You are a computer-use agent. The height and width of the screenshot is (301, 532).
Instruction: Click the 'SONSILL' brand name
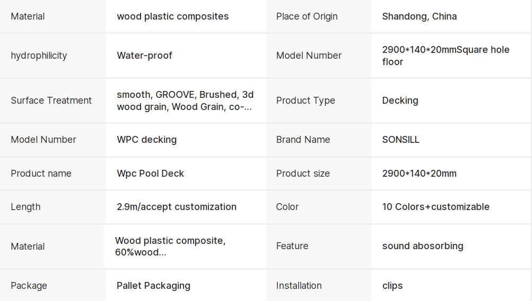(x=400, y=140)
